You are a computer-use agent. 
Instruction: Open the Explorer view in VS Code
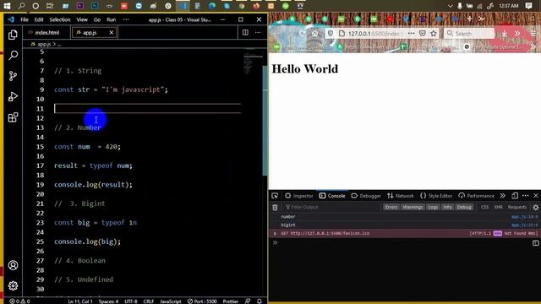click(14, 35)
